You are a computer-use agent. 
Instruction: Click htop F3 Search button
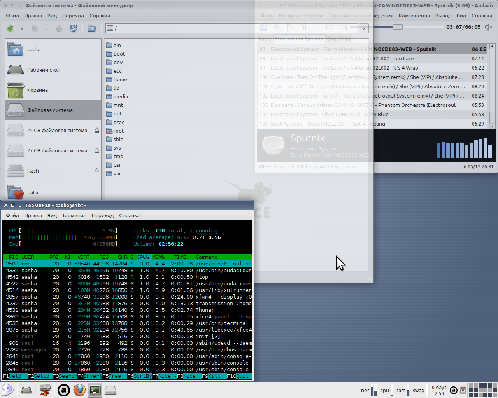coord(65,376)
